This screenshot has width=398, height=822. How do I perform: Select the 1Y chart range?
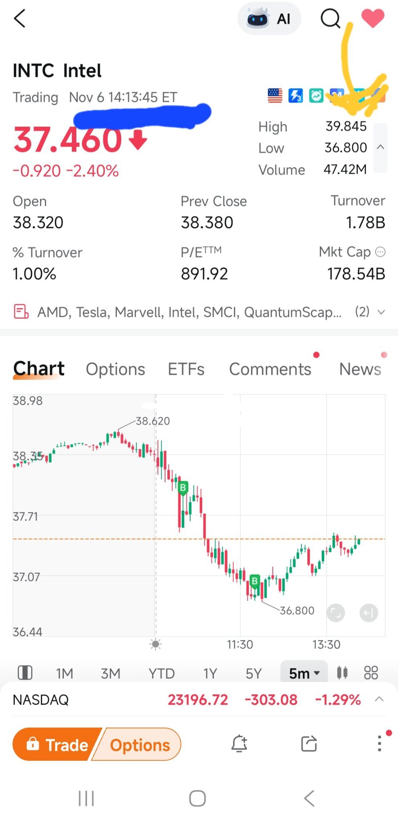tap(210, 673)
